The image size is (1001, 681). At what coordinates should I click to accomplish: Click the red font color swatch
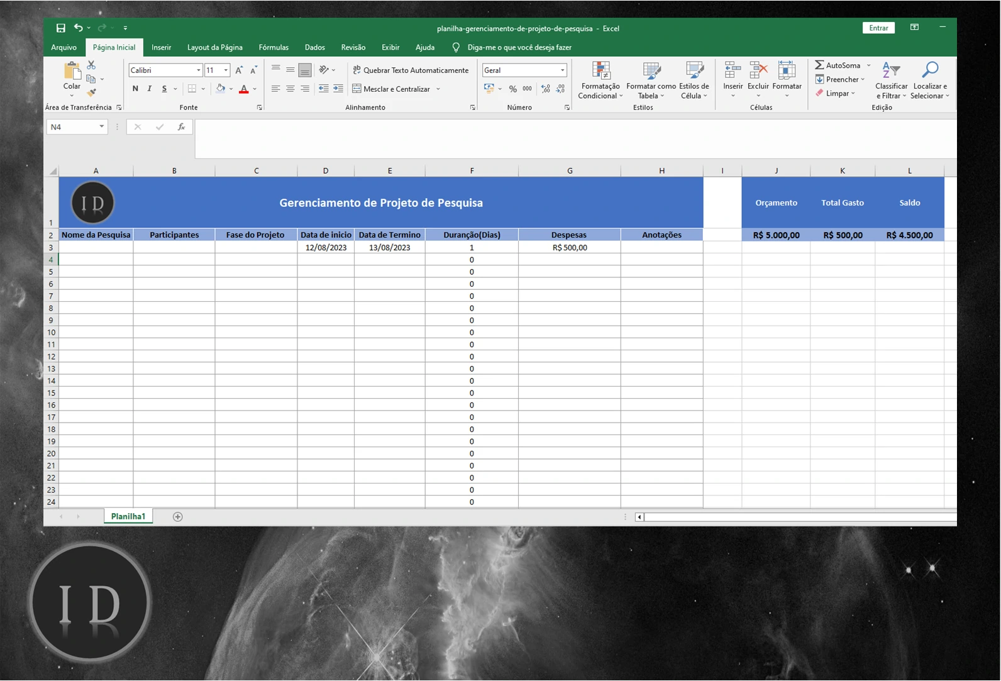tap(244, 89)
